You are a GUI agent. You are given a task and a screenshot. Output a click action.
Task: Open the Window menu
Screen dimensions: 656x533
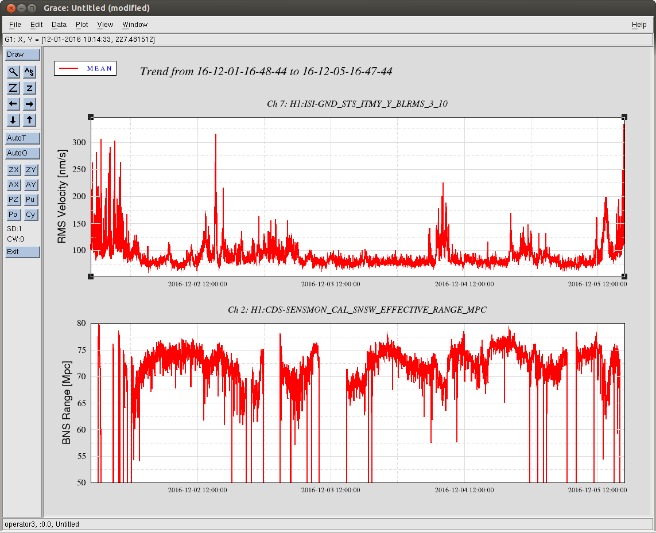coord(135,25)
